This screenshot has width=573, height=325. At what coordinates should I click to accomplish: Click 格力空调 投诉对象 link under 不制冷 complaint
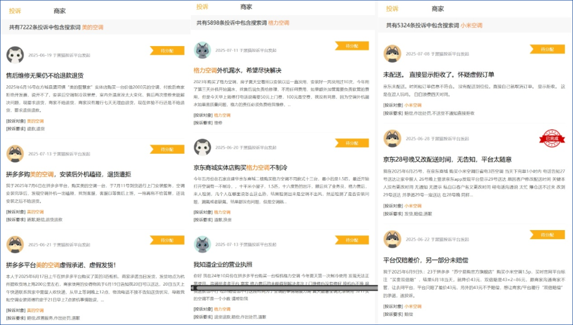[222, 212]
